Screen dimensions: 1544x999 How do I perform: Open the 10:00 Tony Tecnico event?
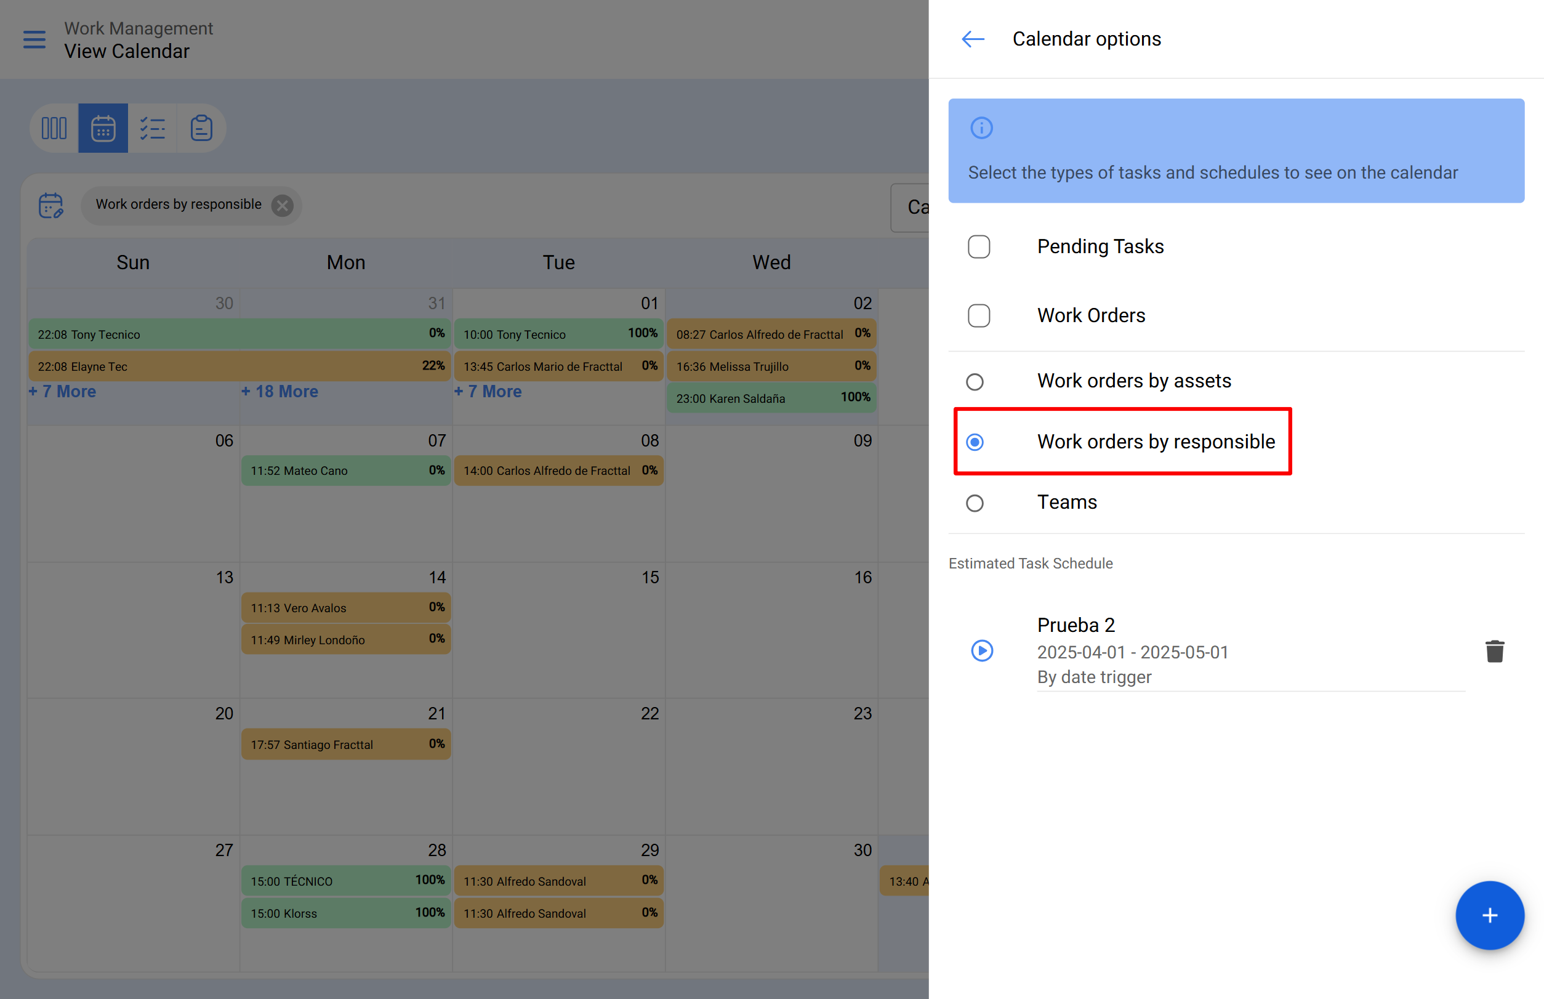pos(558,334)
